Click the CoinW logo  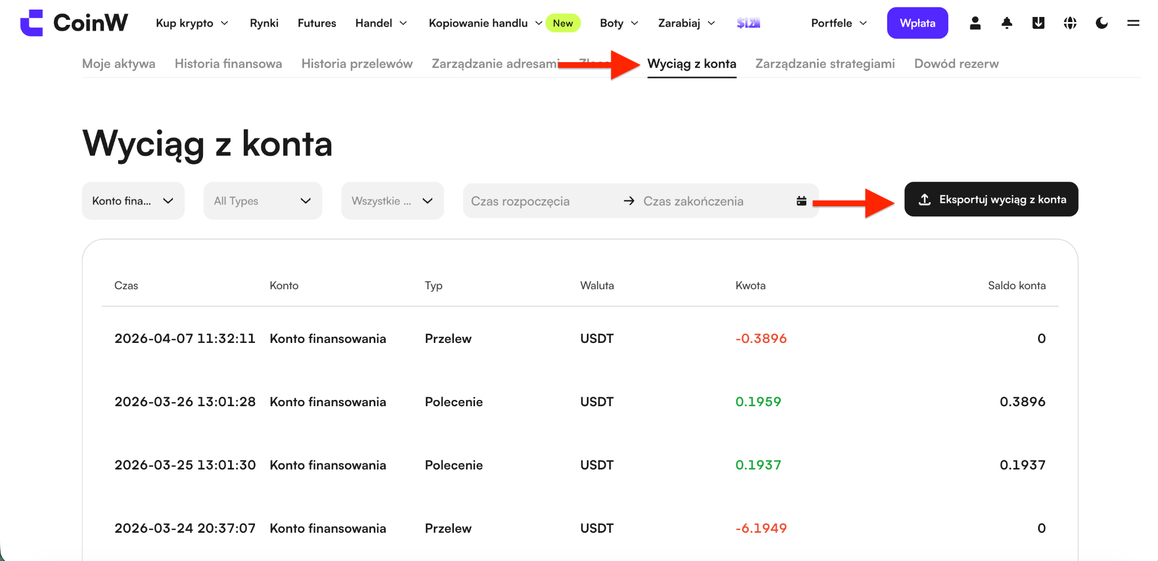click(x=74, y=23)
